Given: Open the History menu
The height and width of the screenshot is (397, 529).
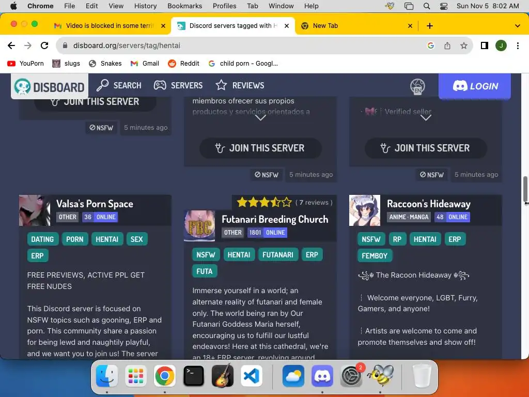Looking at the screenshot, I should tap(145, 6).
